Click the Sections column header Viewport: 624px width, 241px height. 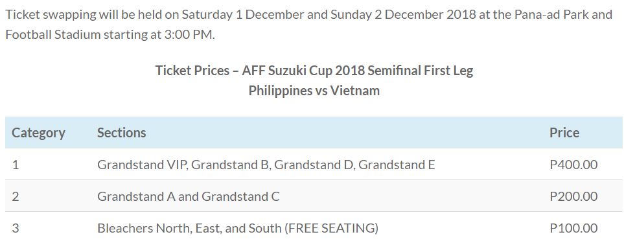point(121,132)
